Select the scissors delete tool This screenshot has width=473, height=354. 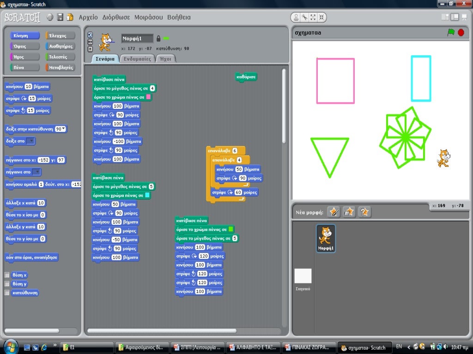point(304,18)
